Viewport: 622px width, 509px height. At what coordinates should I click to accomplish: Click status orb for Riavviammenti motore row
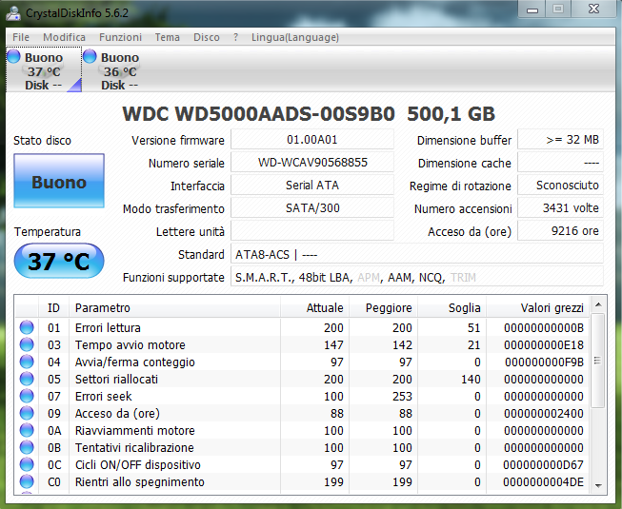[27, 430]
